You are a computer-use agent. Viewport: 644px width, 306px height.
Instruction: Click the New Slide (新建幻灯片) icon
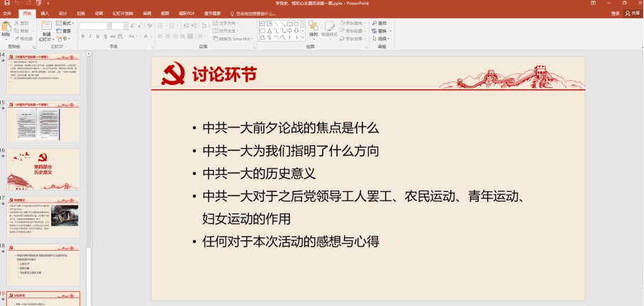(x=46, y=26)
